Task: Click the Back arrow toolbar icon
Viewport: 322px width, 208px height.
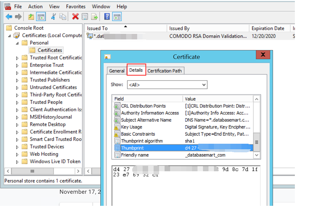Action: (x=9, y=17)
